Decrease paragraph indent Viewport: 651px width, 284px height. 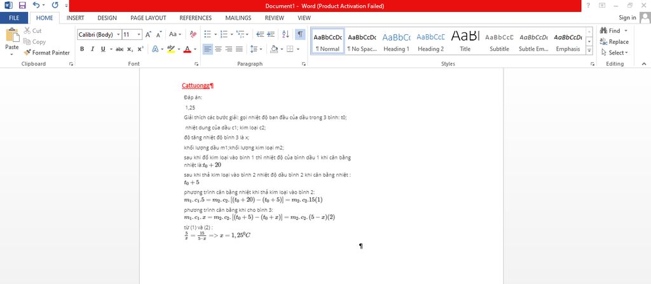click(260, 34)
